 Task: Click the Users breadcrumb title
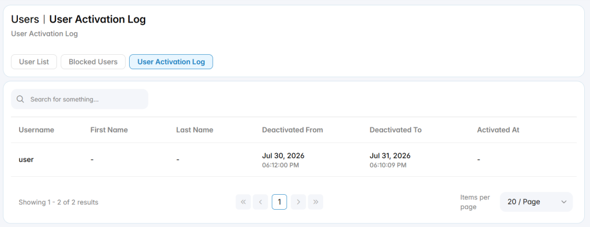(x=25, y=19)
